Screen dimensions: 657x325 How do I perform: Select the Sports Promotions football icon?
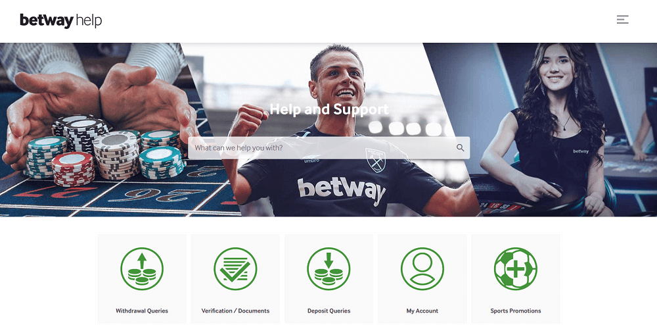point(516,269)
